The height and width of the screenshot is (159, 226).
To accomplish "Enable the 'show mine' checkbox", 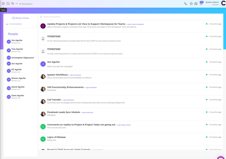I will [x=13, y=18].
